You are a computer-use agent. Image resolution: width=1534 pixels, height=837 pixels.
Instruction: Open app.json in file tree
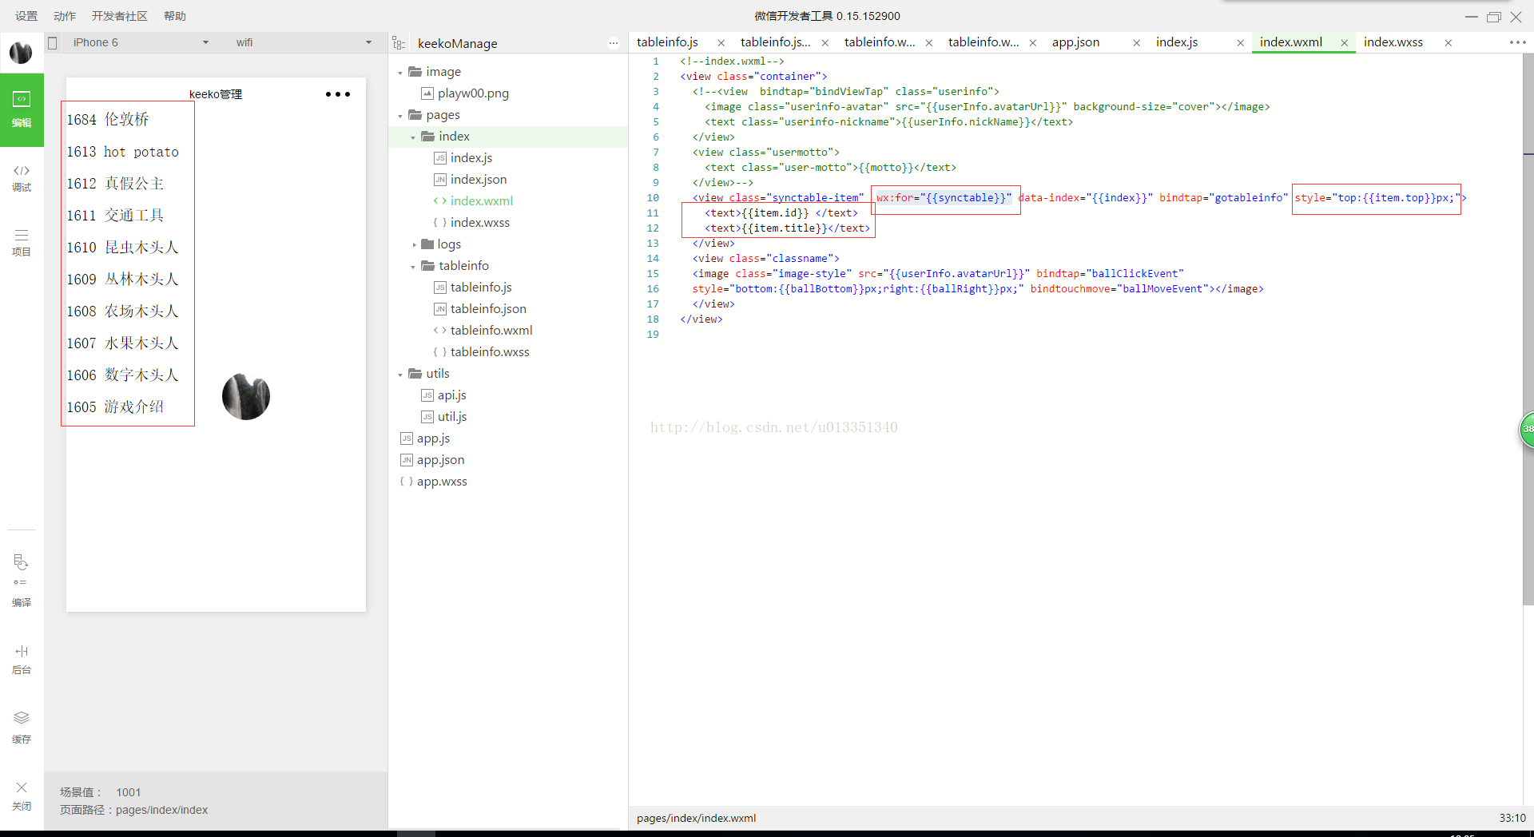(440, 460)
